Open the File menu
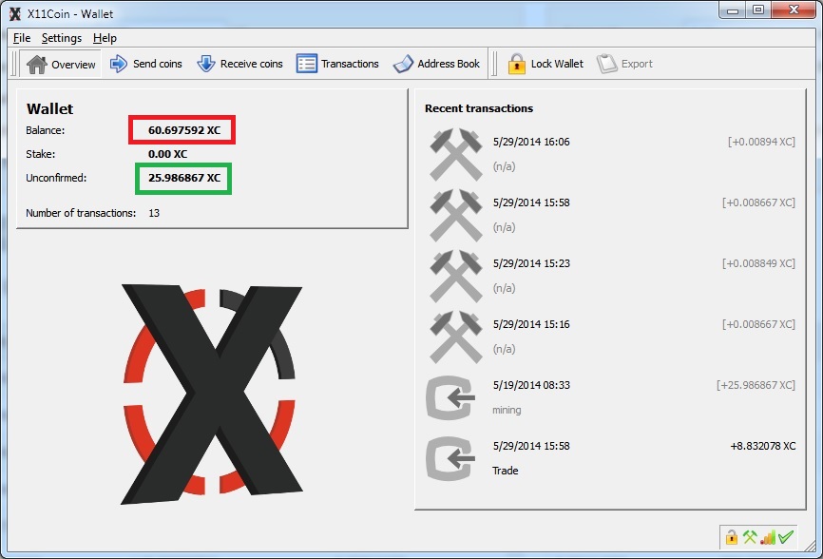The height and width of the screenshot is (559, 823). pos(22,38)
